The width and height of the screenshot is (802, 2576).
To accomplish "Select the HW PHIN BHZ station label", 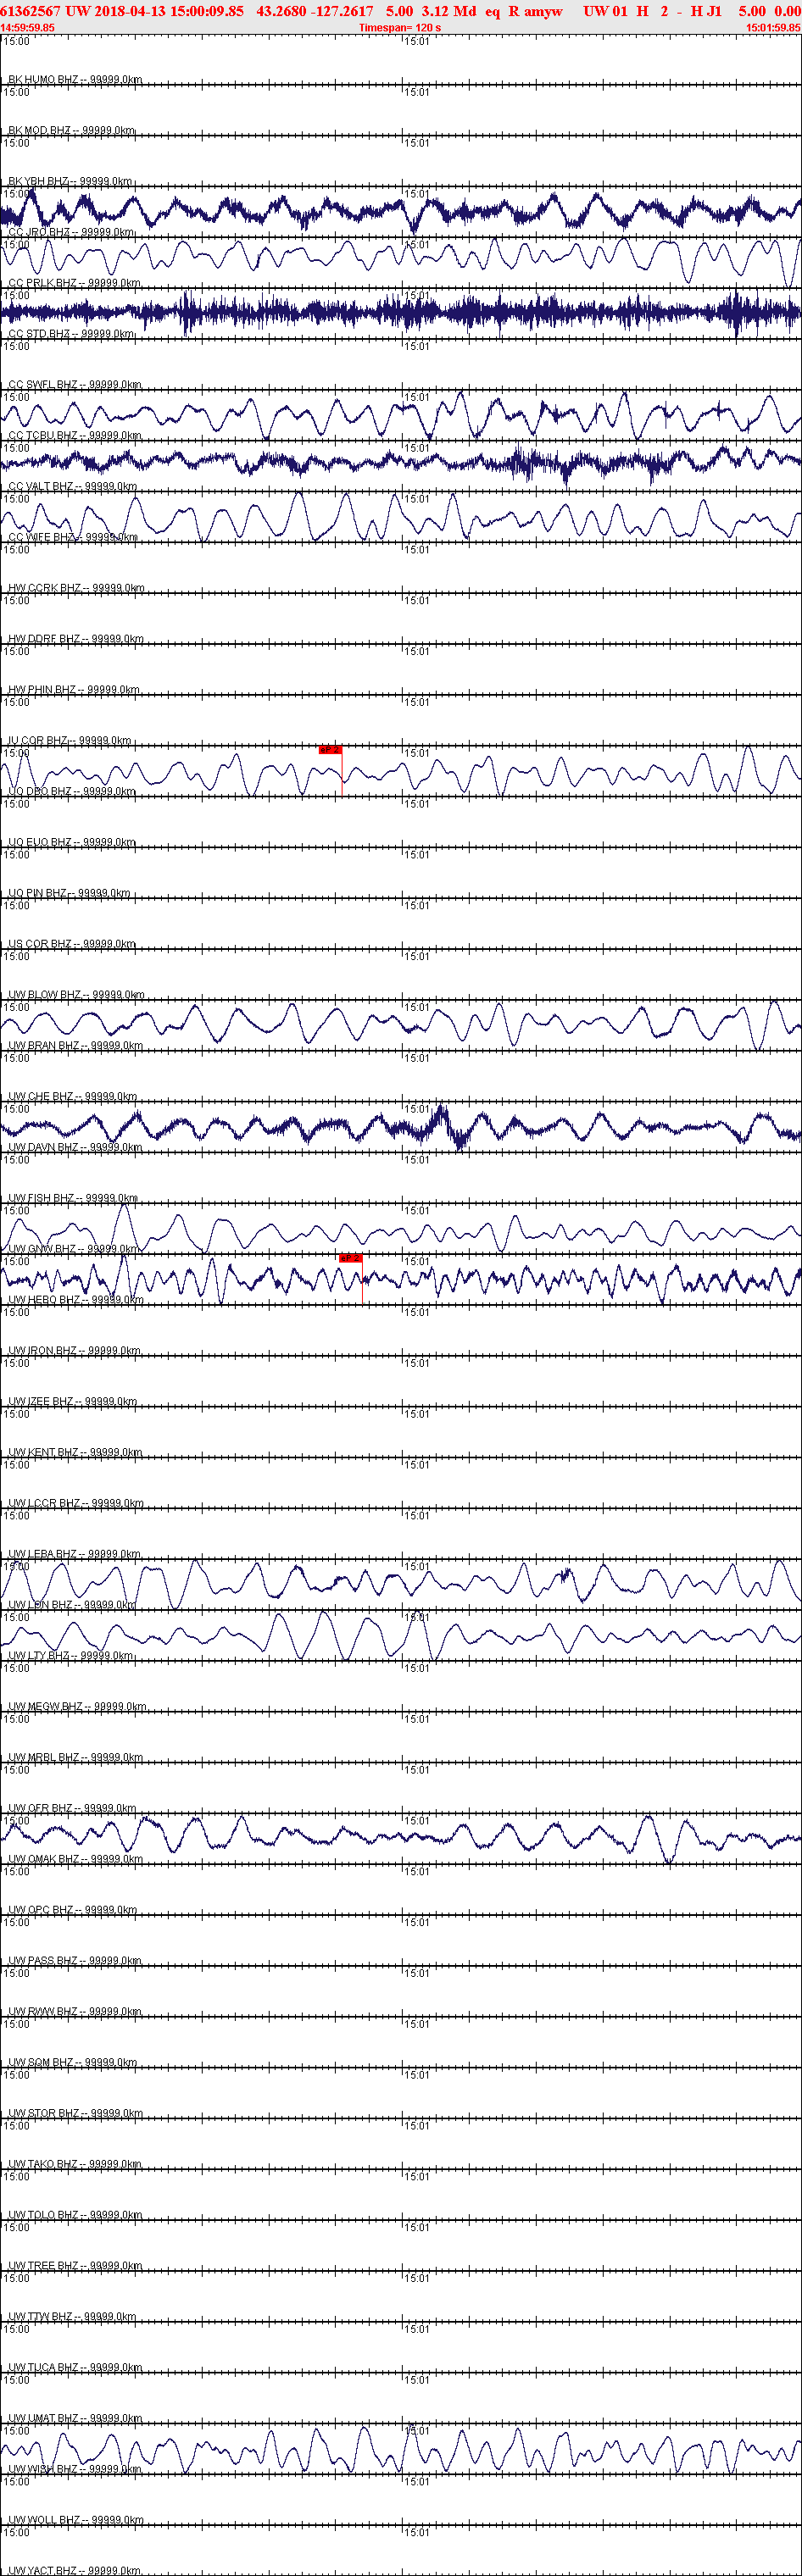I will click(x=74, y=690).
